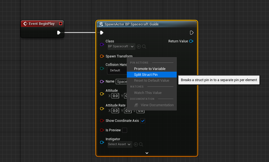The height and width of the screenshot is (162, 269).
Task: Open the Instigator Select Asset dropdown
Action: pos(120,144)
